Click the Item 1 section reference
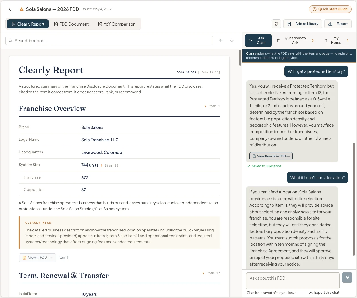 tap(212, 106)
